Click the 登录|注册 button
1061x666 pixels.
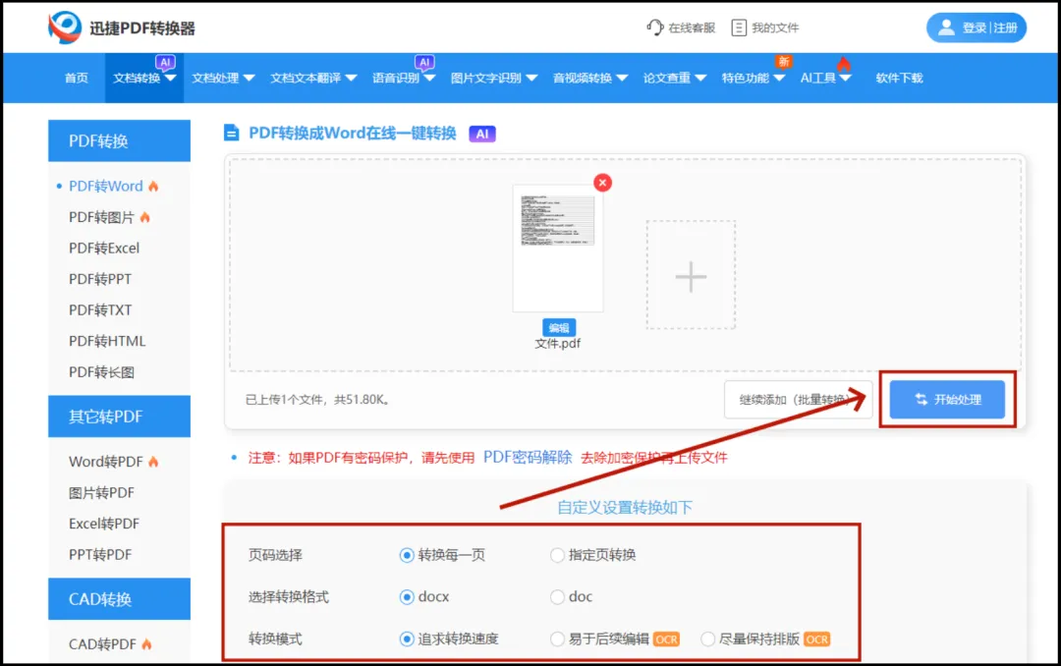coord(976,28)
